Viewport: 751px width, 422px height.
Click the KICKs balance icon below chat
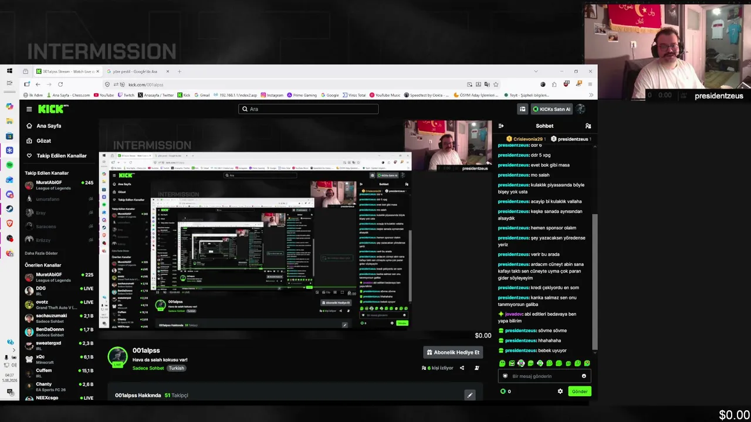[x=503, y=392]
